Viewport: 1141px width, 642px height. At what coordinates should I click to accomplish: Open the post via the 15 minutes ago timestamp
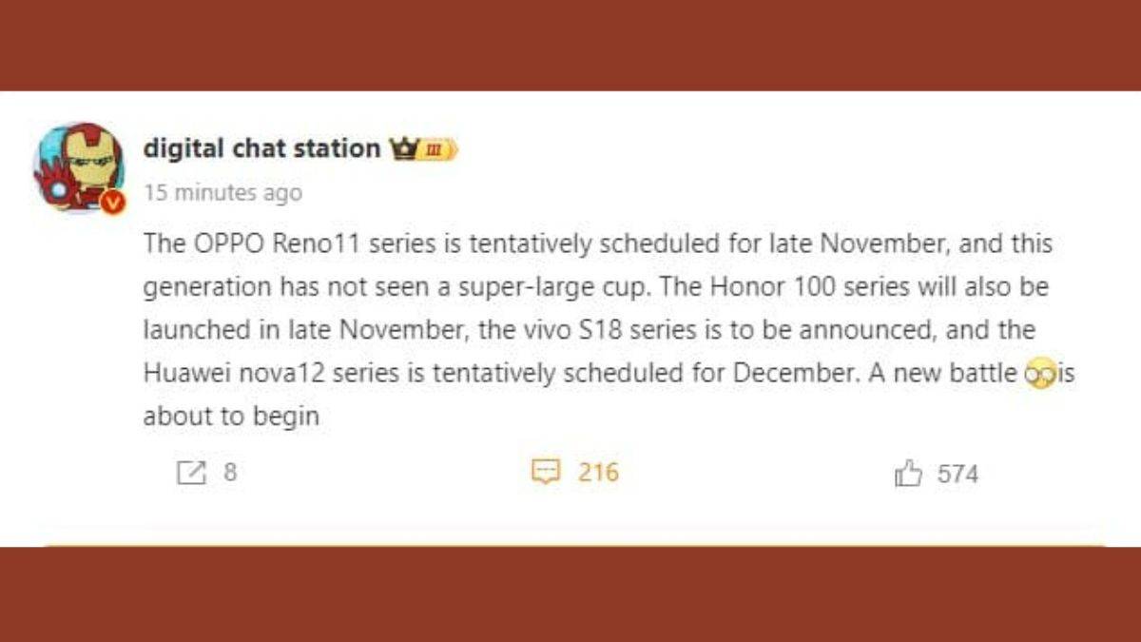click(223, 193)
